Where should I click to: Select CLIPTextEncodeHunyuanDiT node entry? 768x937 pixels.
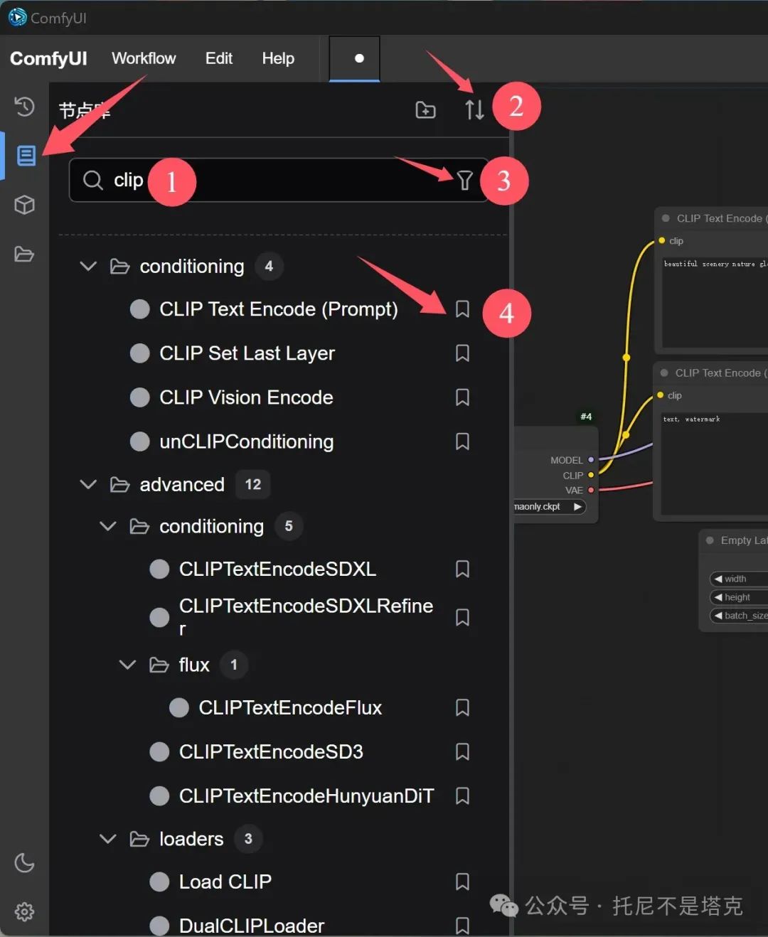[306, 796]
